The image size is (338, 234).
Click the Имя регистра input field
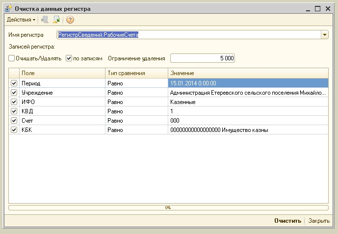coord(188,35)
